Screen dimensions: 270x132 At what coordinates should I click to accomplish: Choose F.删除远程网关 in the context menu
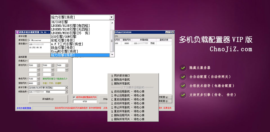point(133,115)
